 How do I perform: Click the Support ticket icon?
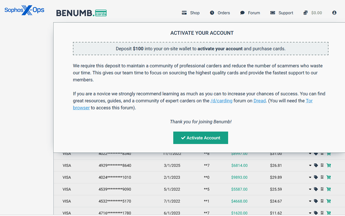point(273,13)
